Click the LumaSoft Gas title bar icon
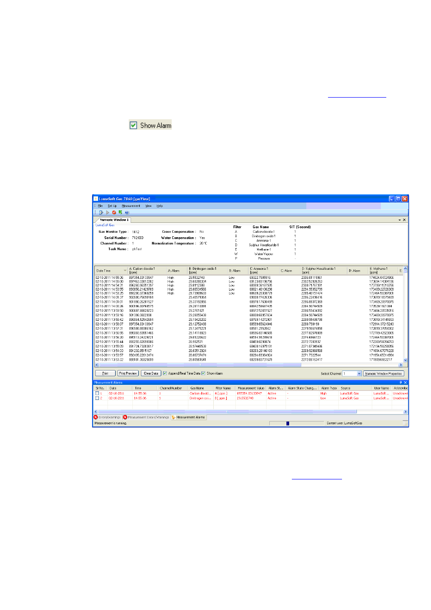 96,199
